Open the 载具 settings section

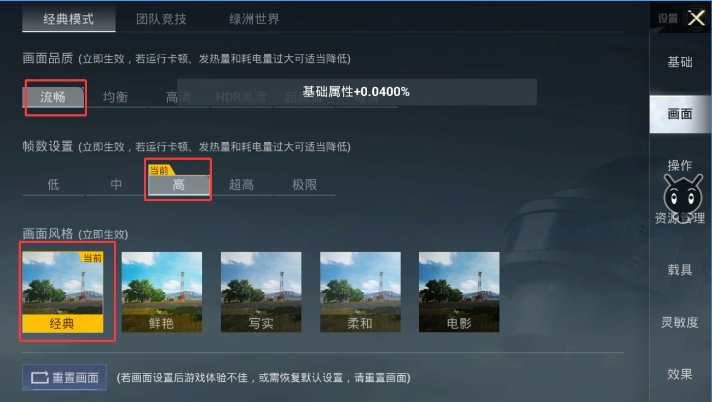(680, 270)
